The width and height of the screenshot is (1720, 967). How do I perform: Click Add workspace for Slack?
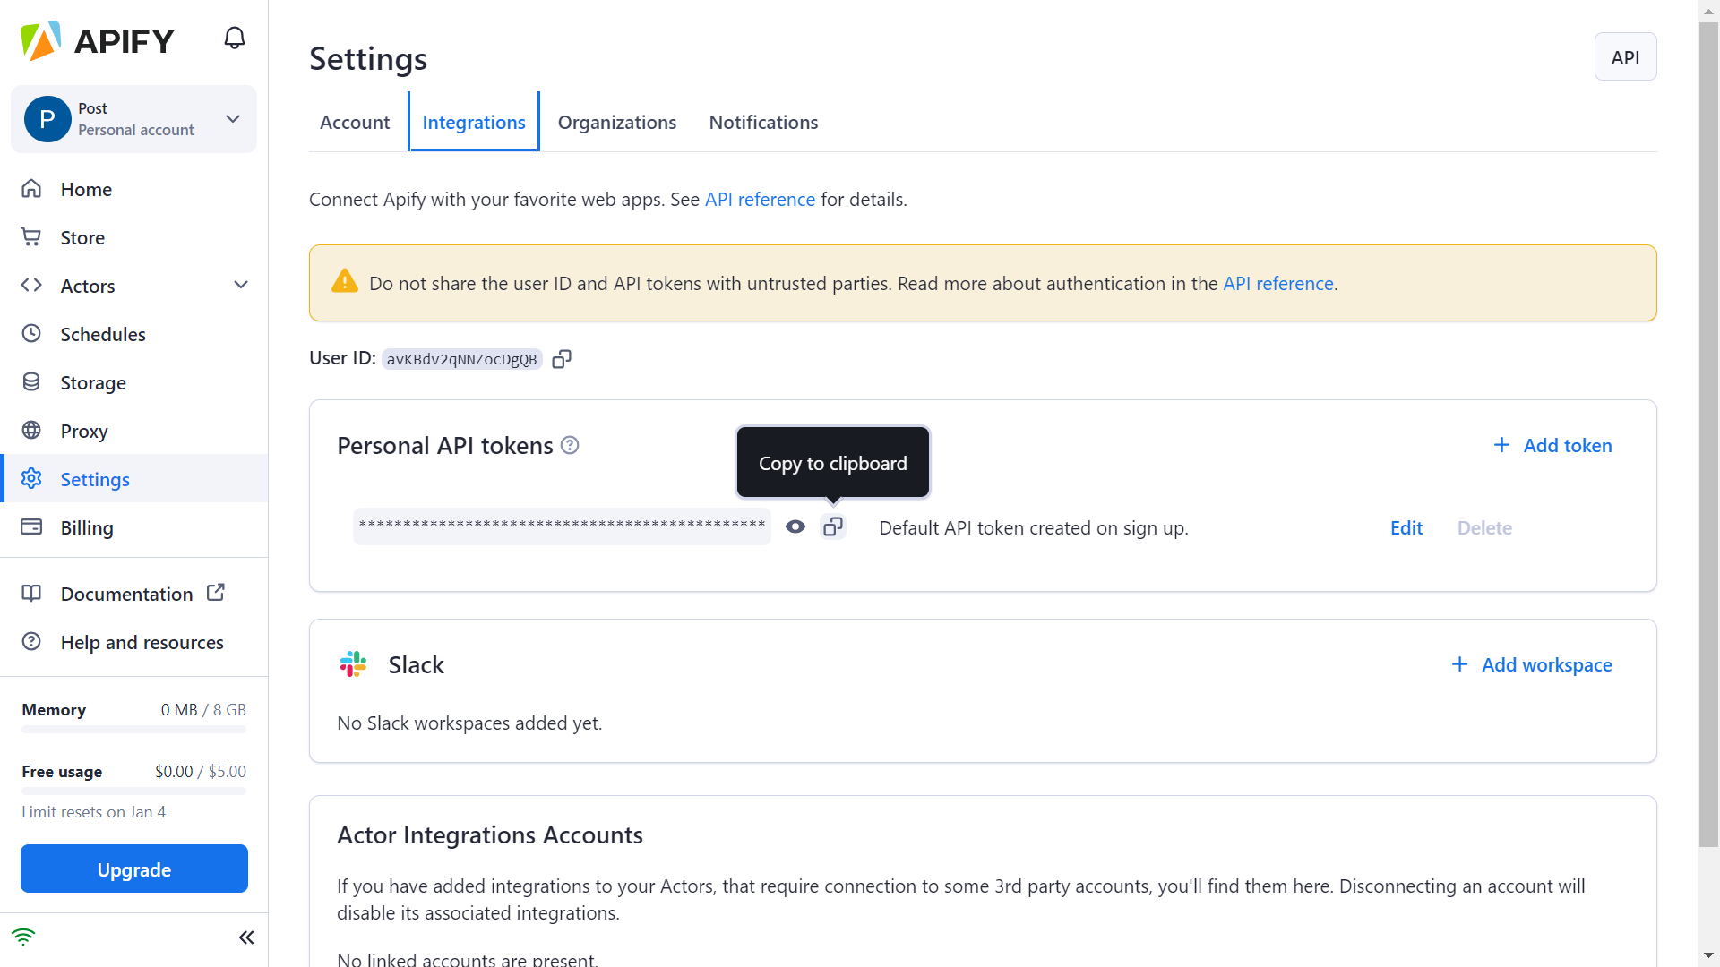[1532, 664]
